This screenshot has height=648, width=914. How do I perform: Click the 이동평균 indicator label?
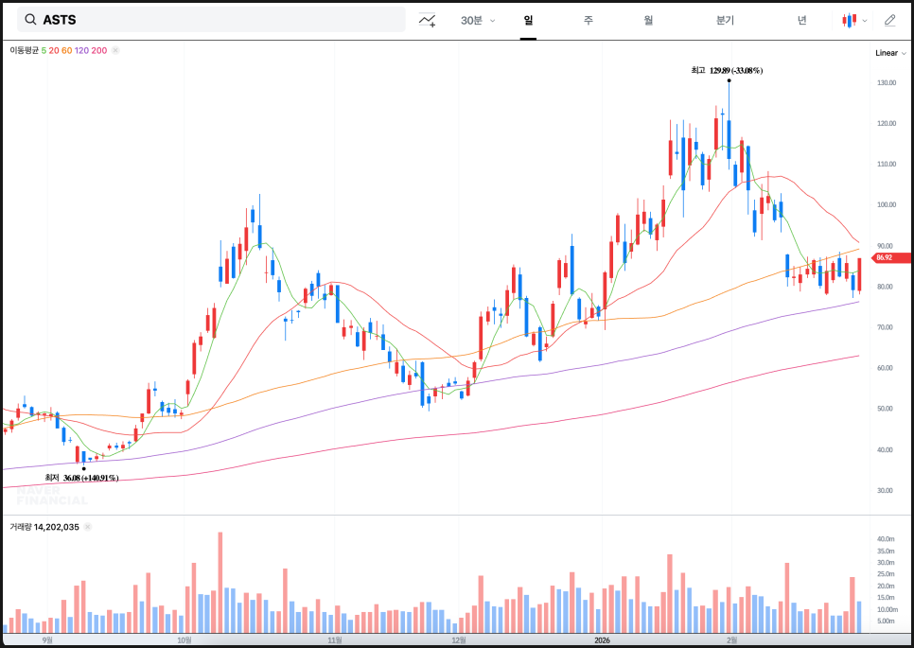click(24, 50)
